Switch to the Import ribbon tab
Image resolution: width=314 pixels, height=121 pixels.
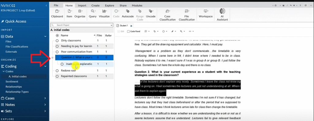click(82, 6)
